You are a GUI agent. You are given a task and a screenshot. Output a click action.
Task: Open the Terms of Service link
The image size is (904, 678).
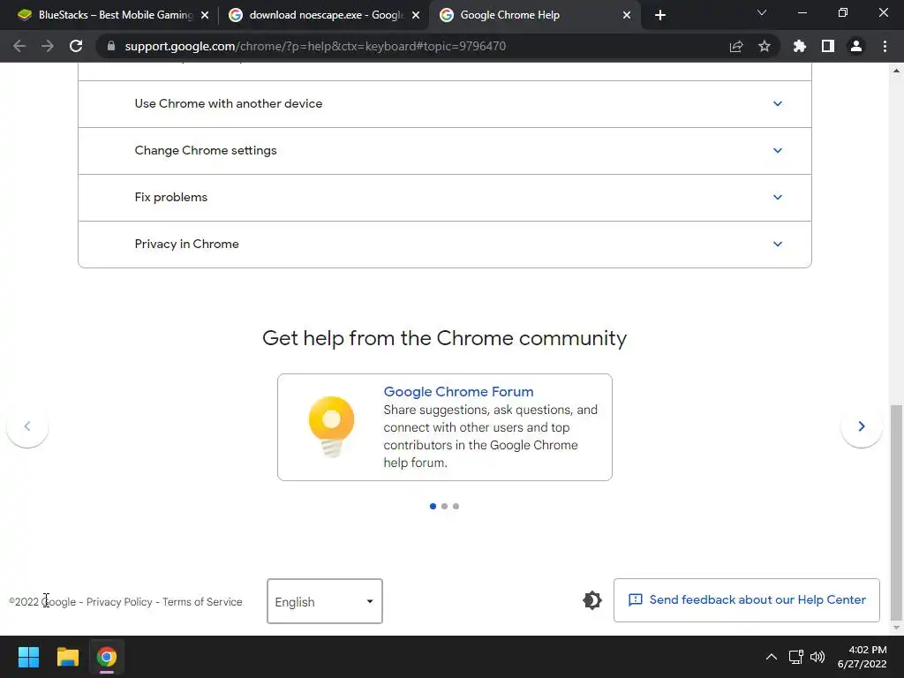tap(202, 602)
